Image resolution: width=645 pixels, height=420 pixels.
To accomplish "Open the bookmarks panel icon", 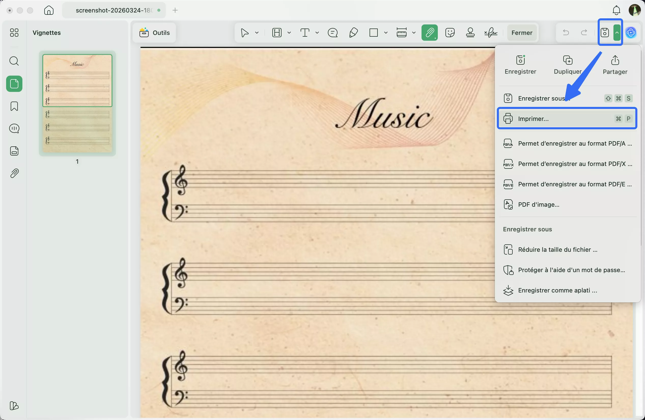I will pyautogui.click(x=14, y=106).
